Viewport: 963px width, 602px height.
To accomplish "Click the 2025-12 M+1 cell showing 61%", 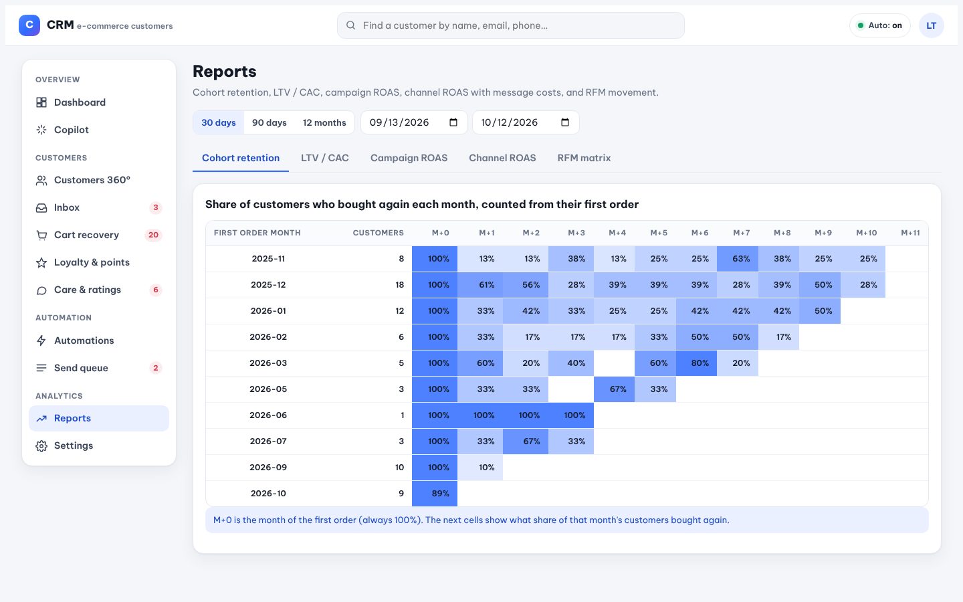I will [480, 285].
